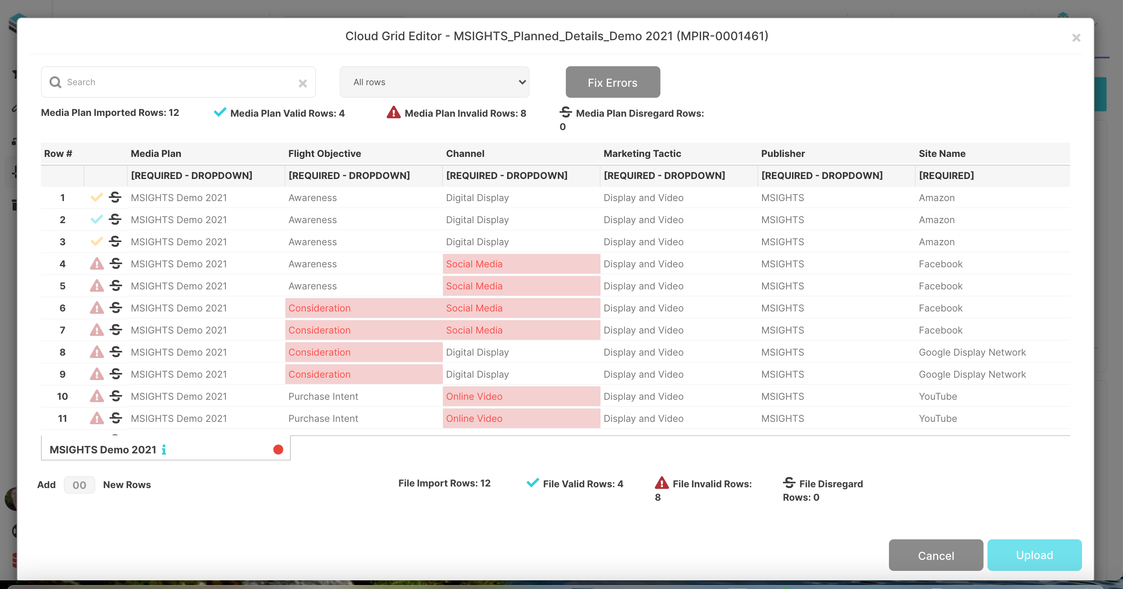This screenshot has height=589, width=1123.
Task: Click the warning icon on row 4
Action: tap(97, 263)
